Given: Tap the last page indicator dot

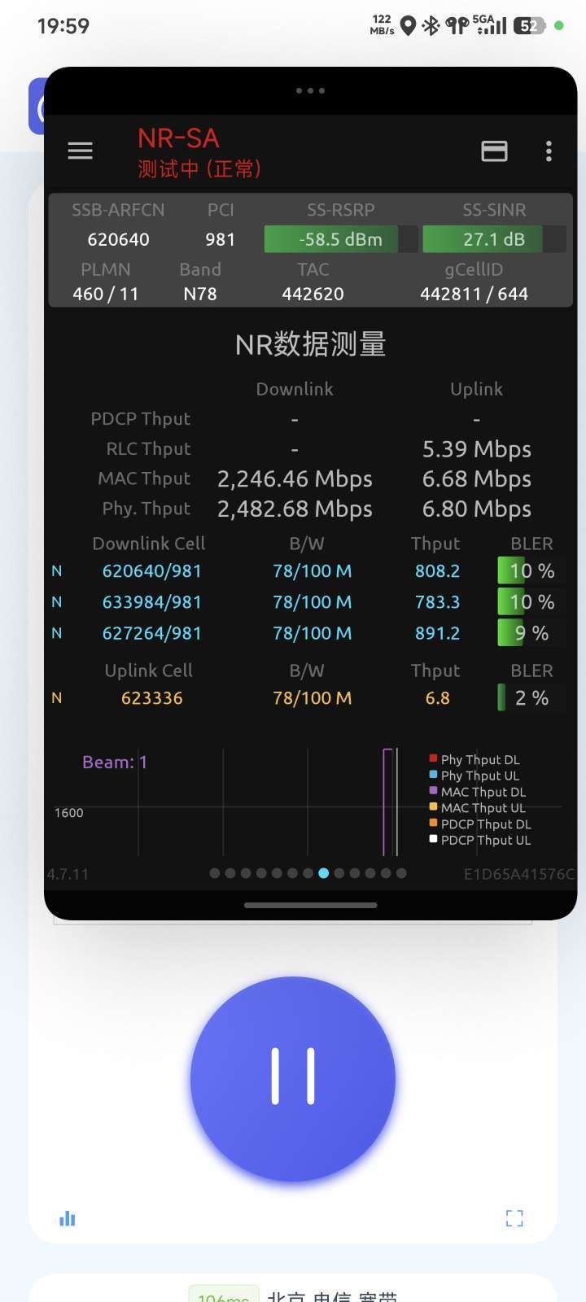Looking at the screenshot, I should click(401, 873).
